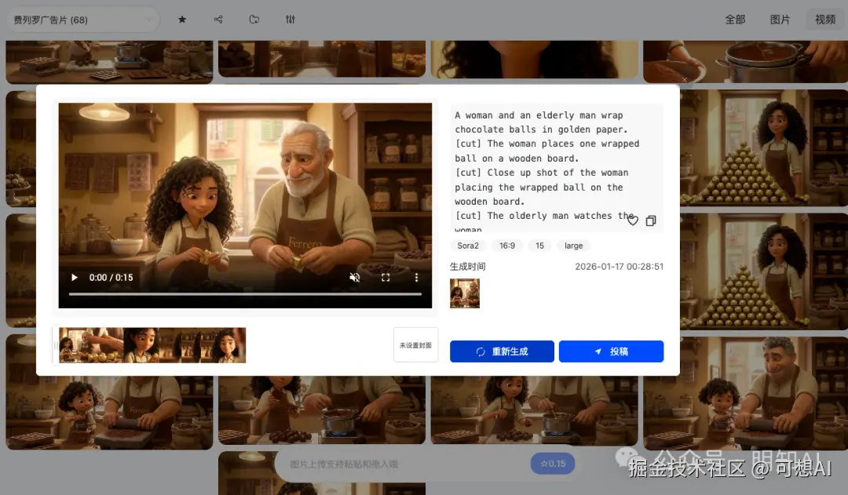Switch to the 视频 tab
Screen dimensions: 848x495
(x=825, y=20)
